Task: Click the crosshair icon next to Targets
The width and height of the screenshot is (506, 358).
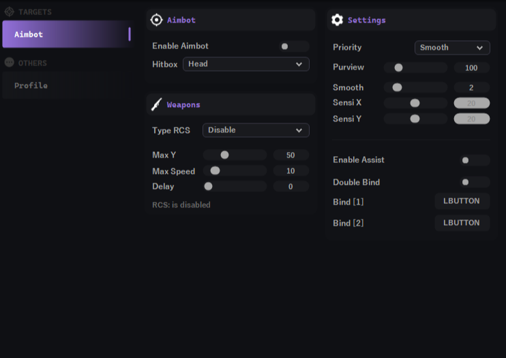Action: pyautogui.click(x=10, y=12)
